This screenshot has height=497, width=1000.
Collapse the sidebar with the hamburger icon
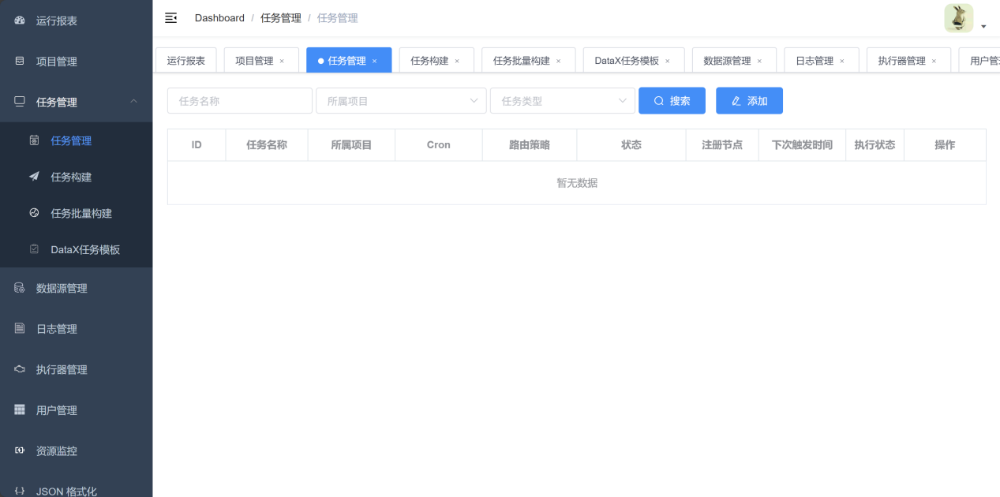170,18
